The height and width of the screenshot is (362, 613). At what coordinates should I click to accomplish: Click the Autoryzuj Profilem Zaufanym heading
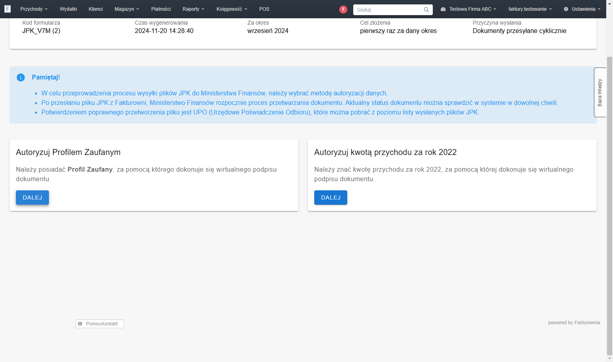tap(68, 152)
